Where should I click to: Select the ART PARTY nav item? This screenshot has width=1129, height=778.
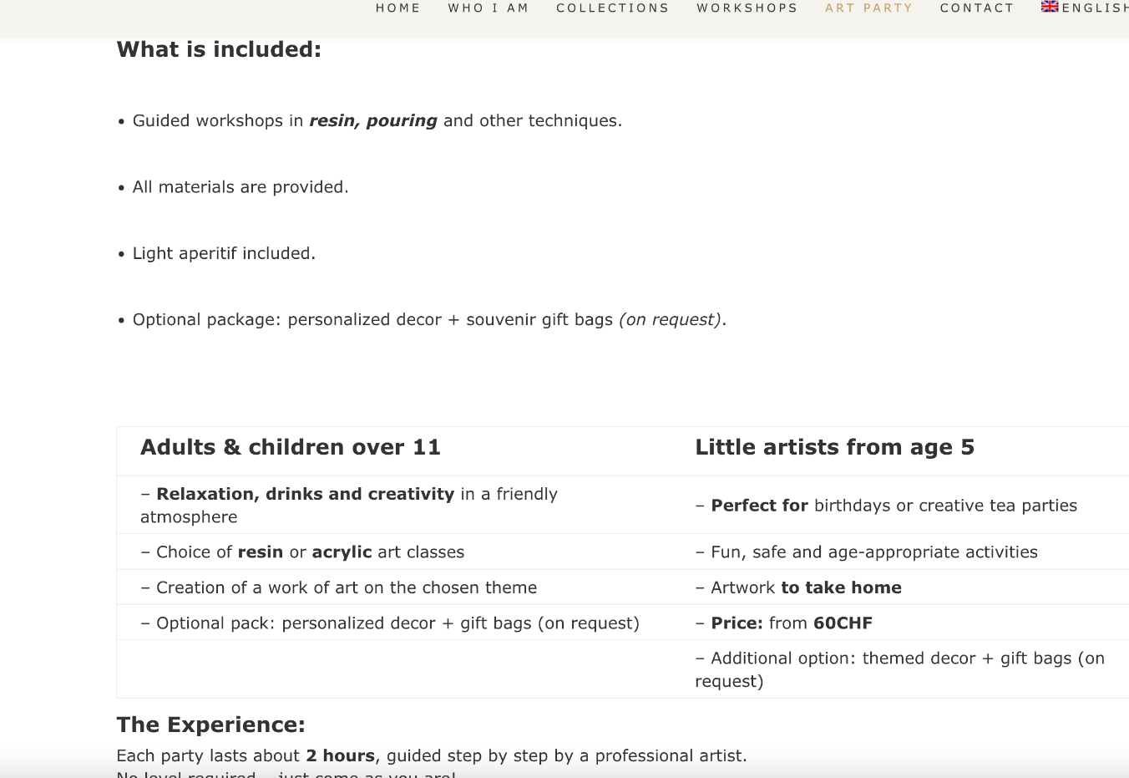point(868,8)
